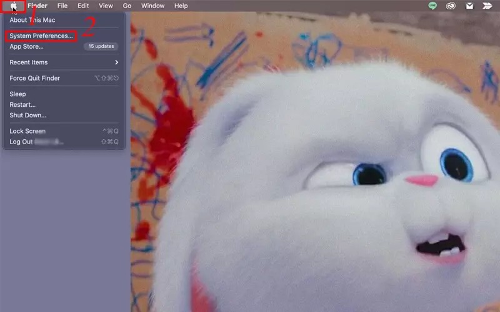Viewport: 500px width, 312px height.
Task: Click the LINE icon in menu bar
Action: click(x=432, y=6)
